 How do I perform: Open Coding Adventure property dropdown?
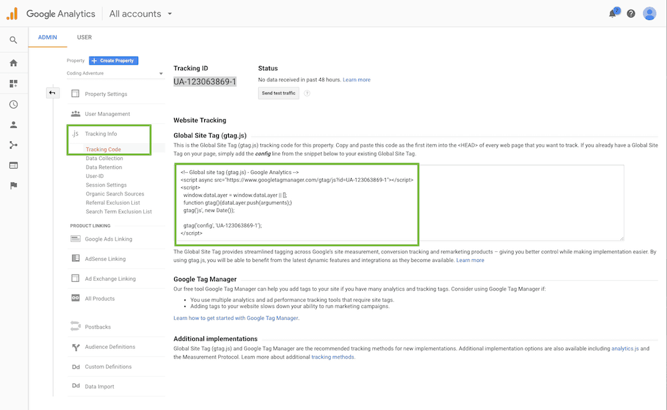(x=115, y=73)
